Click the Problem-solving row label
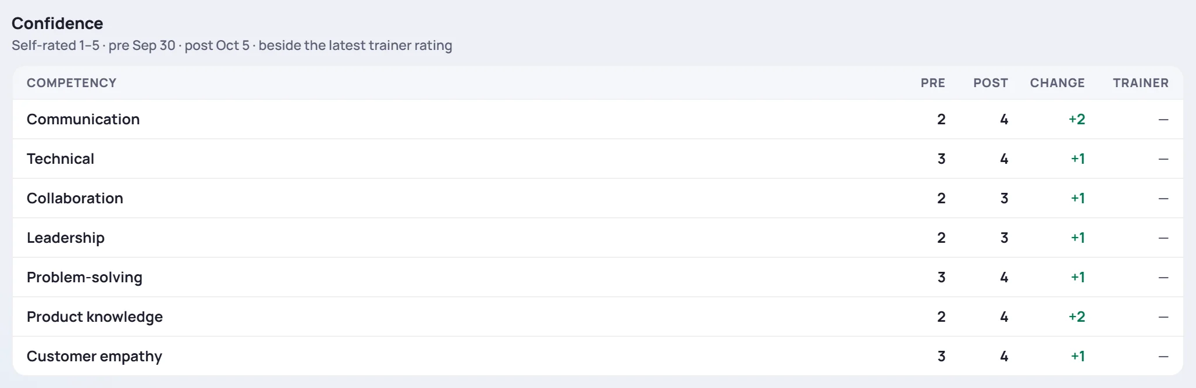1196x388 pixels. [x=84, y=277]
